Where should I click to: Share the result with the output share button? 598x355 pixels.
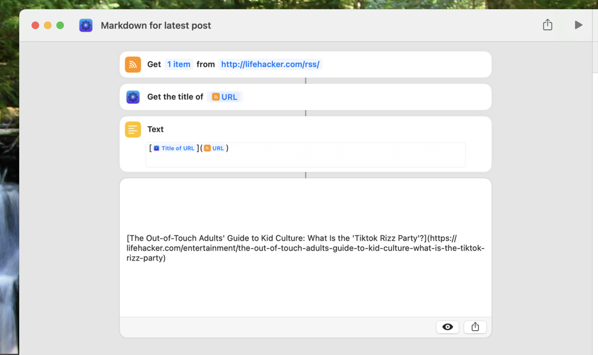click(x=475, y=327)
